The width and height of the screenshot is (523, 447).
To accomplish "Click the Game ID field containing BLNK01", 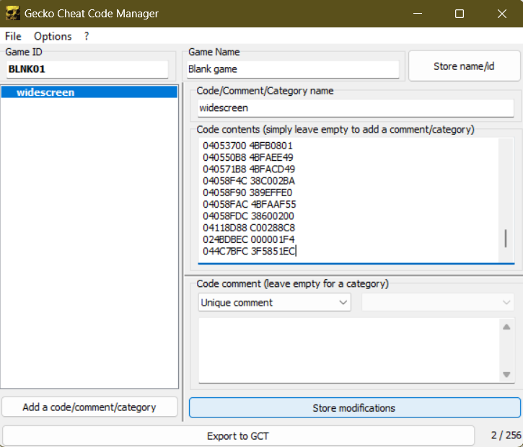I will 87,70.
